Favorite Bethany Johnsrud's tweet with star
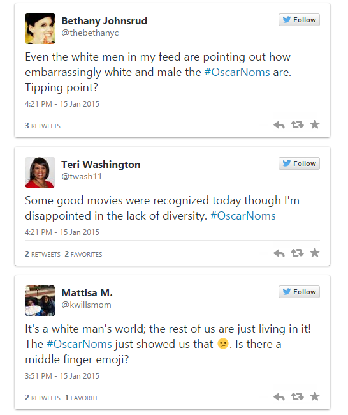This screenshot has height=415, width=348. [315, 124]
